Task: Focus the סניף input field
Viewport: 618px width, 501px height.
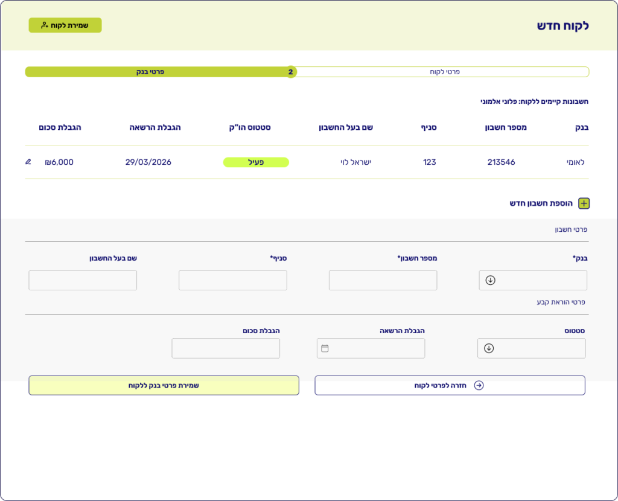Action: [x=232, y=280]
